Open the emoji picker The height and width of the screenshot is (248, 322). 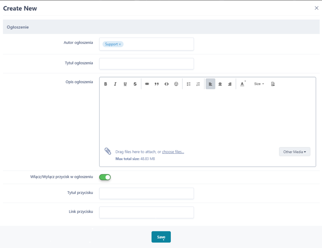(x=176, y=84)
